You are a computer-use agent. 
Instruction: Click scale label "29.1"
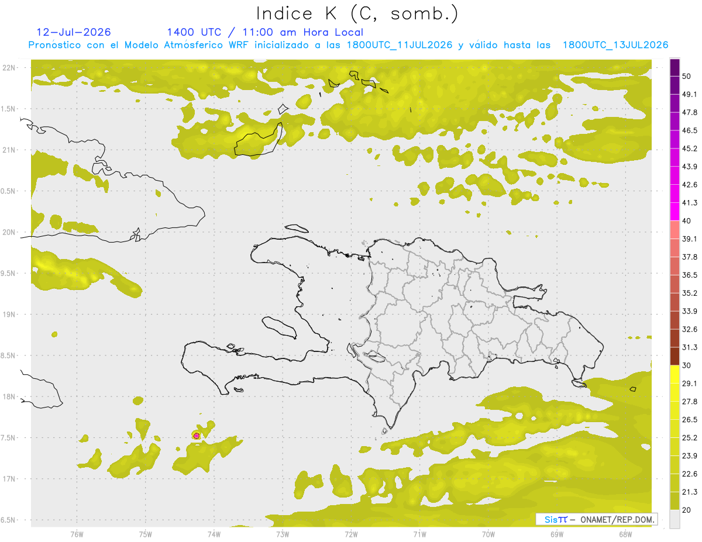(690, 383)
